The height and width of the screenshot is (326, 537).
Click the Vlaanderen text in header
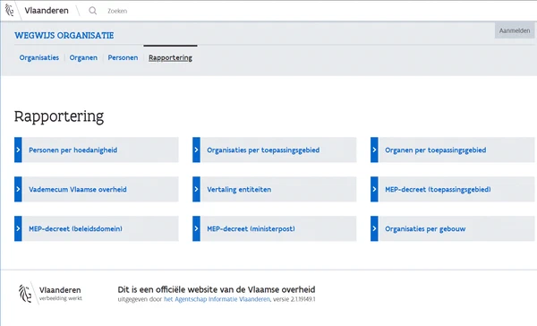coord(47,11)
